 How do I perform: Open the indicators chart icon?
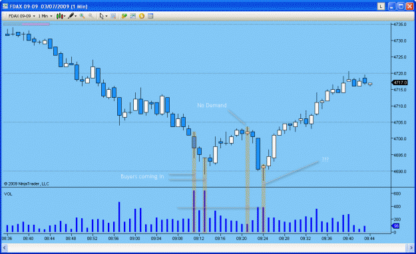[x=132, y=16]
